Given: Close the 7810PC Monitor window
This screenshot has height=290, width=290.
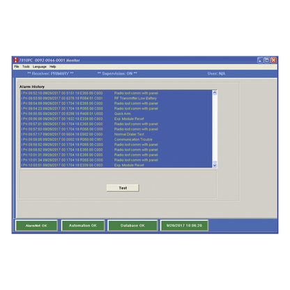Looking at the screenshot, I should (274, 60).
